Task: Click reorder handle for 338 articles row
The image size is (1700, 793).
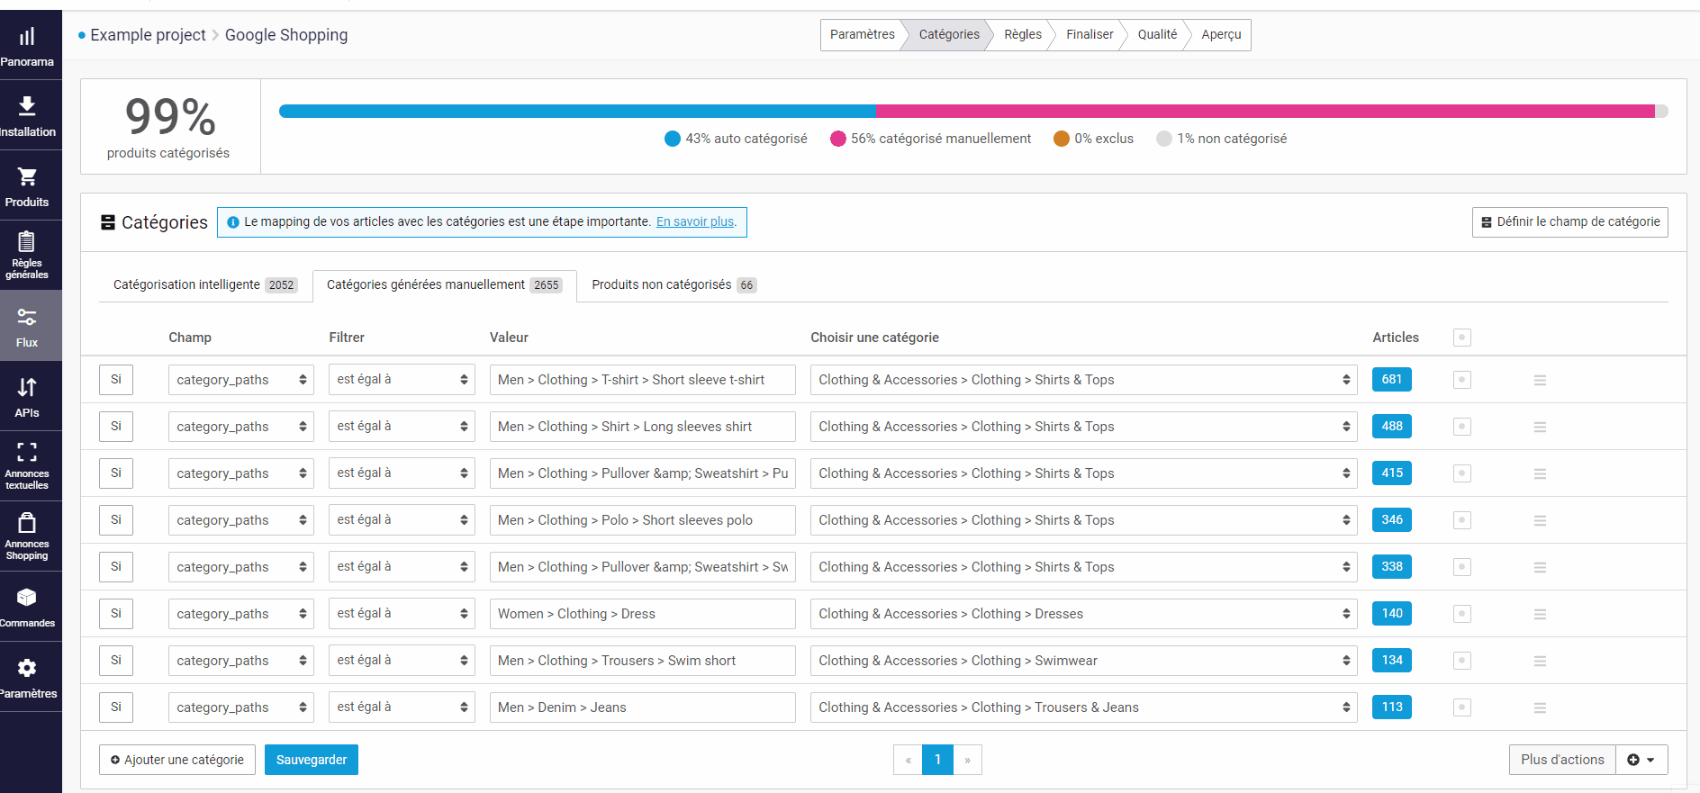Action: pos(1540,567)
